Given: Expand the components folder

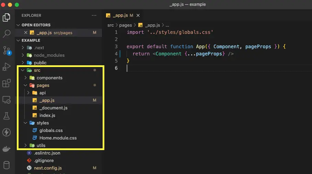Looking at the screenshot, I should pos(26,78).
